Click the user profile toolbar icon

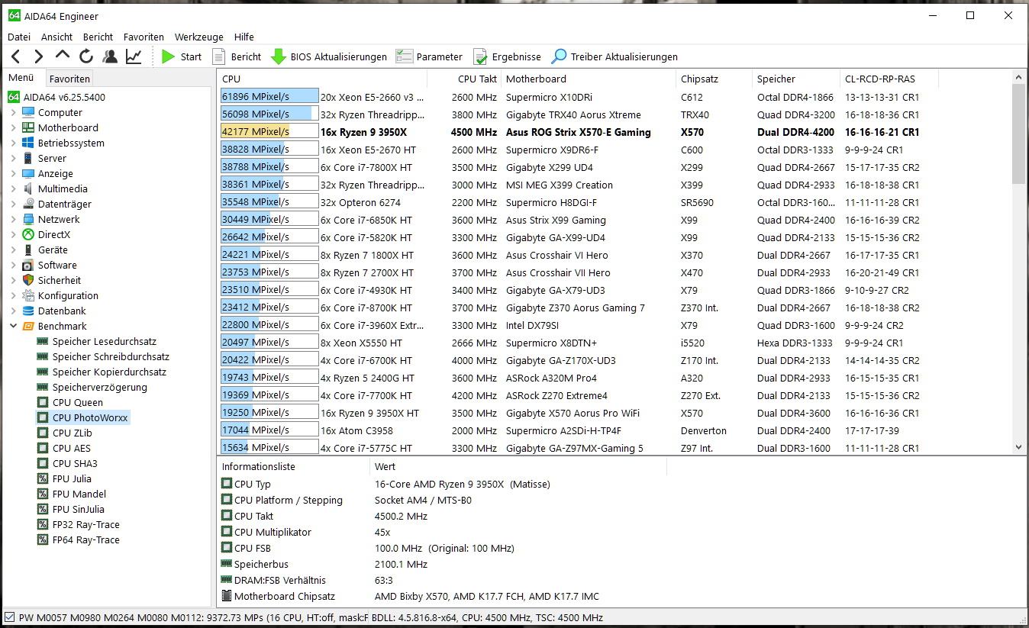(x=110, y=56)
